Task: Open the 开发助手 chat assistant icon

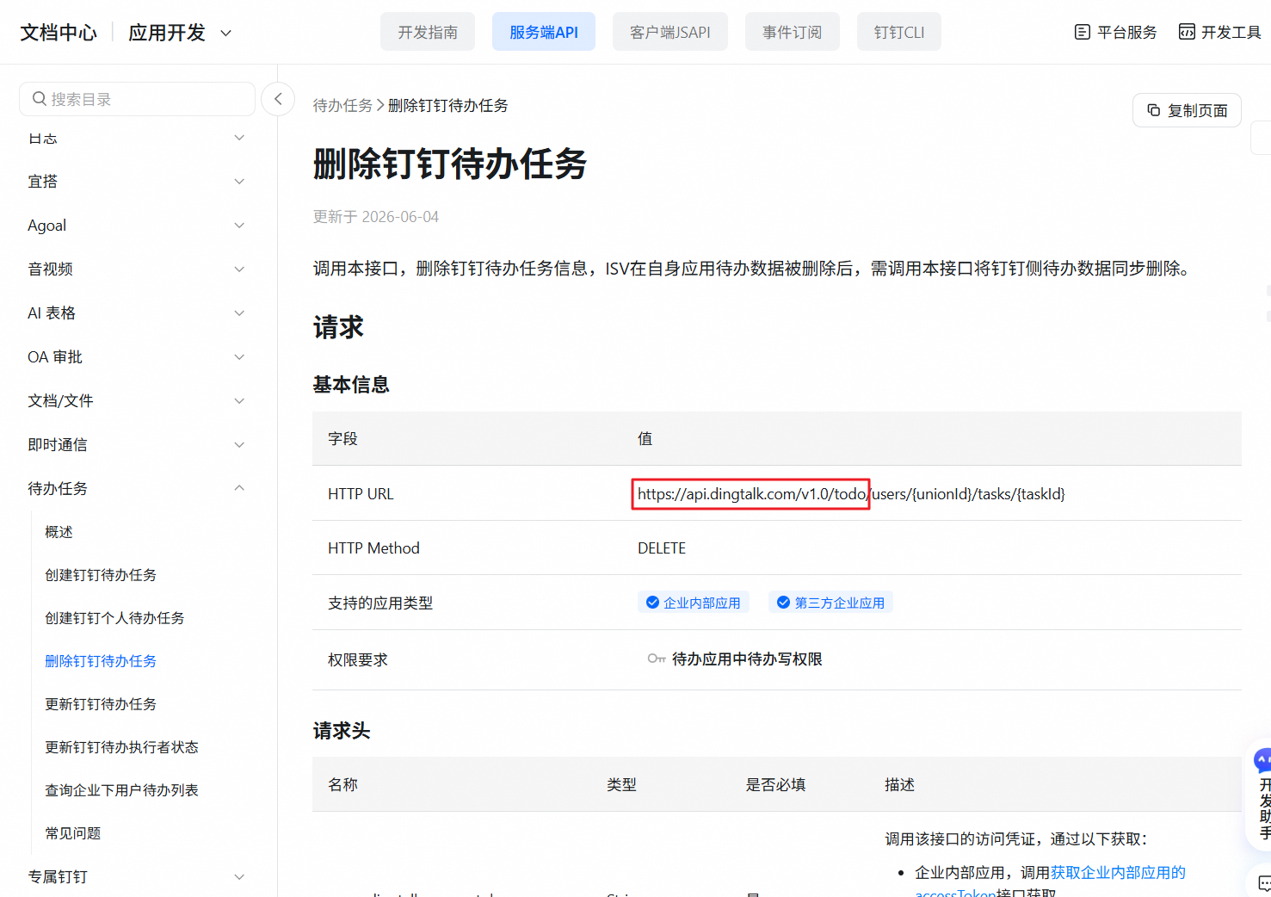Action: pos(1263,761)
